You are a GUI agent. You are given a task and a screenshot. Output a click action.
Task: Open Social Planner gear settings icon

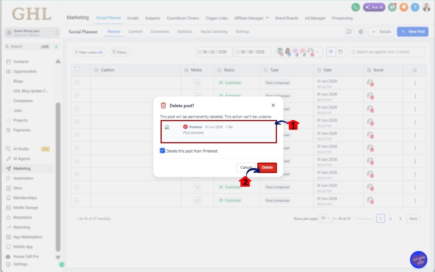(x=361, y=32)
